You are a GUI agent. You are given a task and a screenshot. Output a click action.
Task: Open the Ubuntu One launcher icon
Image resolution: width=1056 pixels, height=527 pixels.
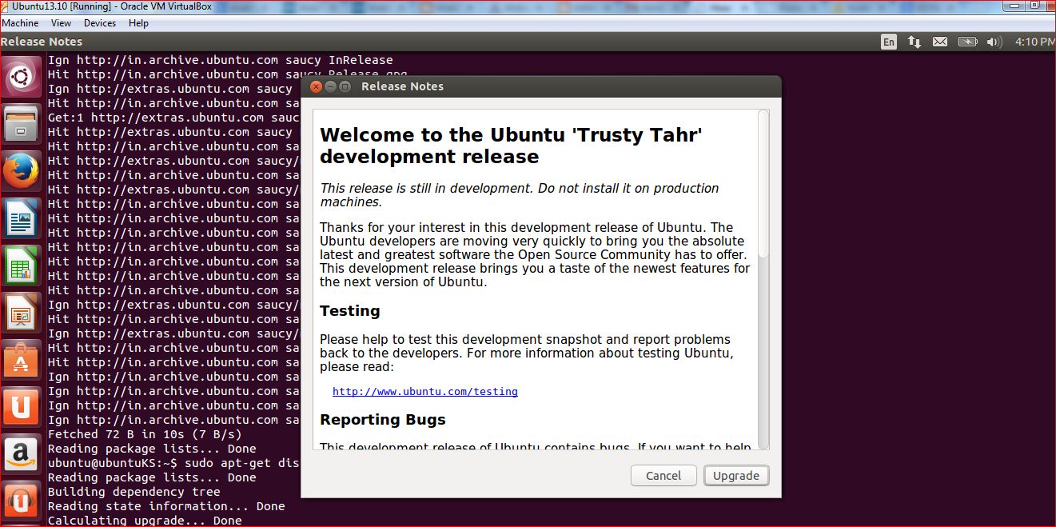tap(22, 407)
